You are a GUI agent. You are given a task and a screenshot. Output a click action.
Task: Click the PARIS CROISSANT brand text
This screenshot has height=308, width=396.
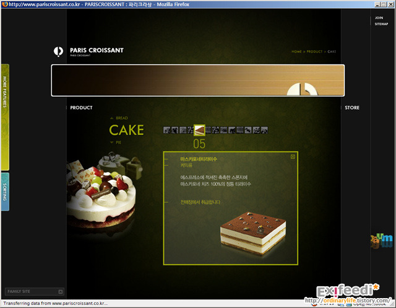pos(97,50)
